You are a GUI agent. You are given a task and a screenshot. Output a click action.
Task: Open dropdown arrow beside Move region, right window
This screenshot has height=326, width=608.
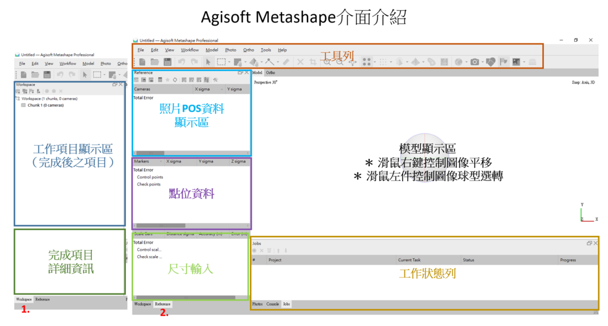pyautogui.click(x=245, y=62)
